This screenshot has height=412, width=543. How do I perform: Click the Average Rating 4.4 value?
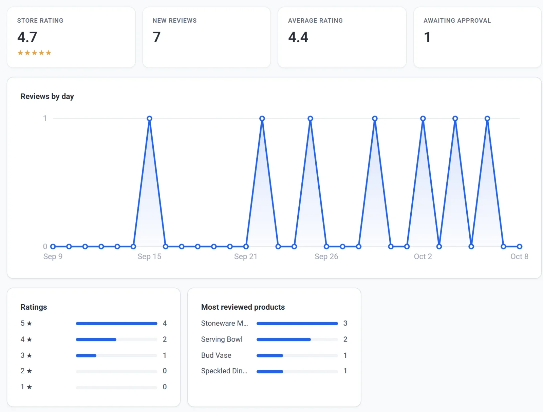coord(298,37)
